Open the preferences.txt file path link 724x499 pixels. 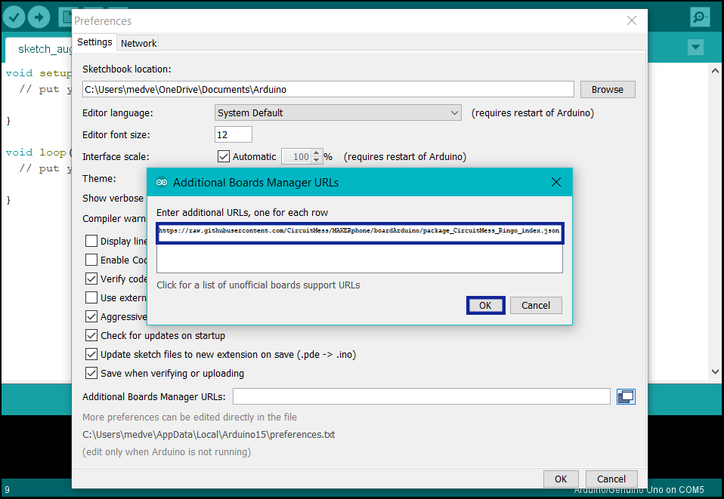point(209,434)
